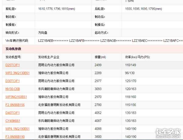Select displacement value 2780
Viewport: 183px width, 140px height.
coord(98,105)
